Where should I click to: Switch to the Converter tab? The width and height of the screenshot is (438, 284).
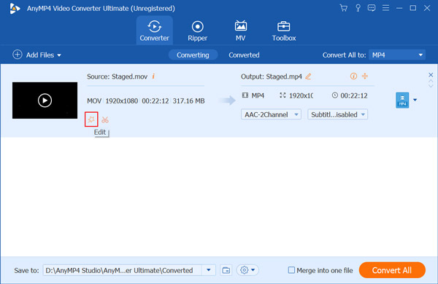click(155, 31)
